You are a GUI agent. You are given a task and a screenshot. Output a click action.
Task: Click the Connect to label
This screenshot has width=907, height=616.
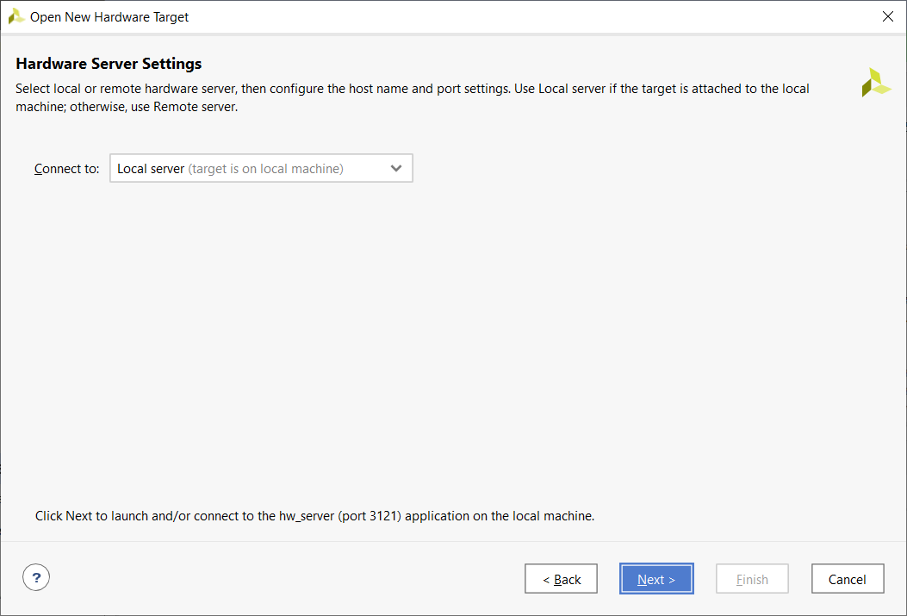click(x=66, y=169)
